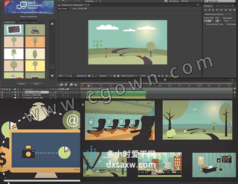Choose the tree thumbnail on orange background

[x=35, y=42]
